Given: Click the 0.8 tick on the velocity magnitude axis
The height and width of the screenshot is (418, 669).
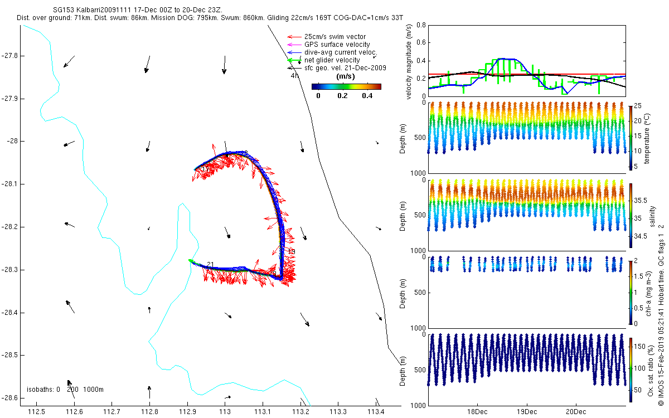Looking at the screenshot, I should [x=420, y=25].
